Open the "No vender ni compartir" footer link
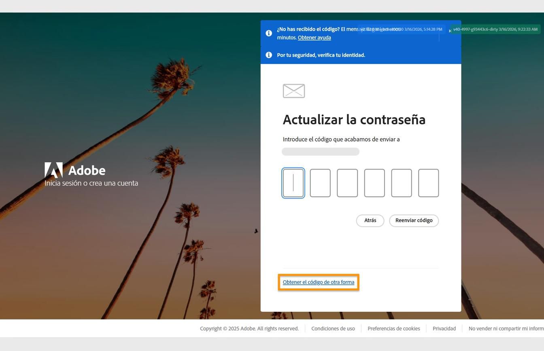Viewport: 544px width, 351px height. coord(506,328)
